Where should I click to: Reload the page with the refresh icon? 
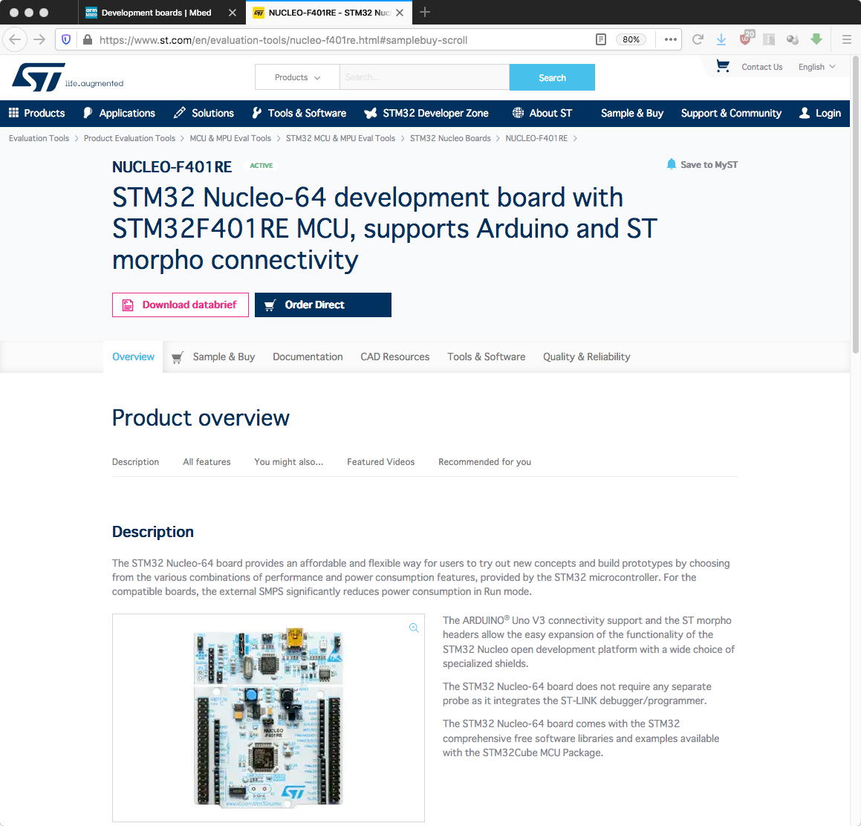pos(698,39)
